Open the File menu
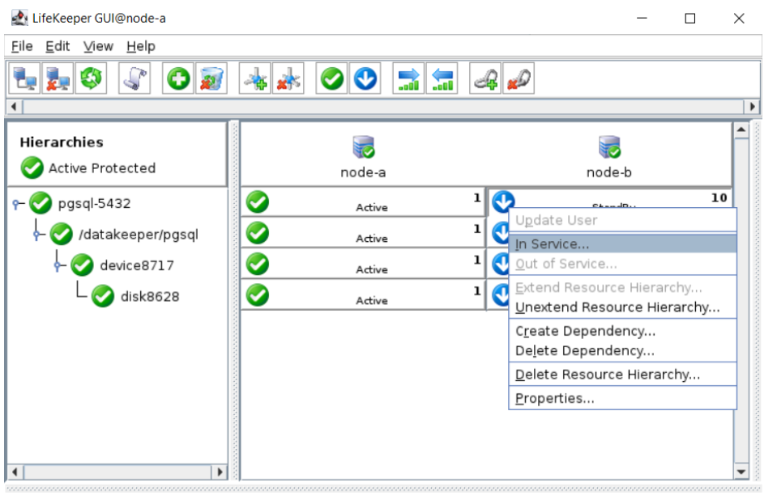Image resolution: width=777 pixels, height=500 pixels. (22, 46)
